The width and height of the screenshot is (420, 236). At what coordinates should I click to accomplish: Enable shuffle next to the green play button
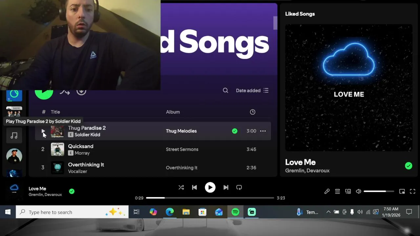pyautogui.click(x=65, y=92)
